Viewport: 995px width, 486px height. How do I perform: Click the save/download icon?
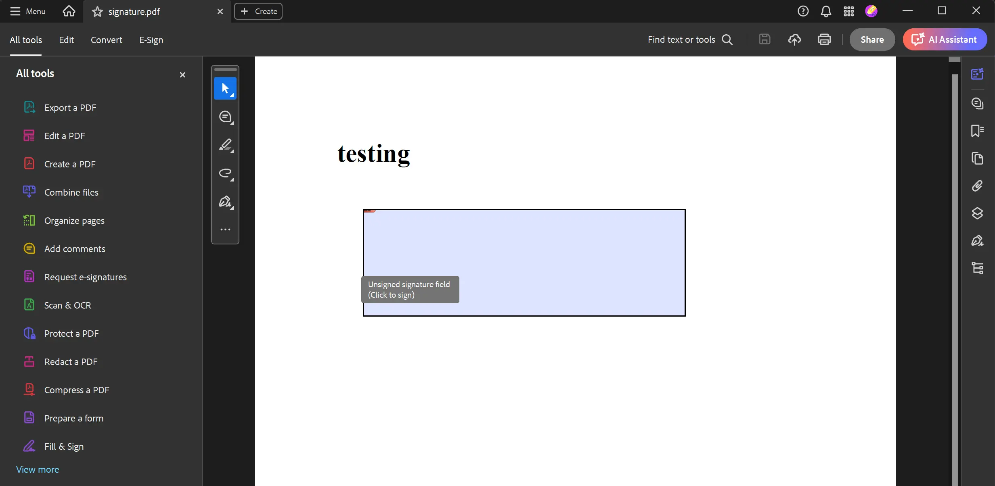pyautogui.click(x=765, y=39)
